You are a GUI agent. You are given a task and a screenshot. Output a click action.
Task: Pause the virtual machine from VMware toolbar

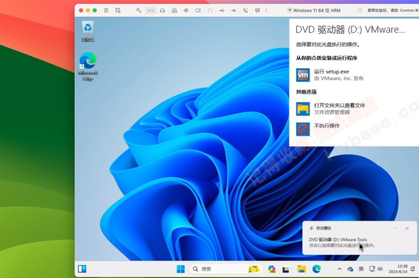click(x=106, y=11)
